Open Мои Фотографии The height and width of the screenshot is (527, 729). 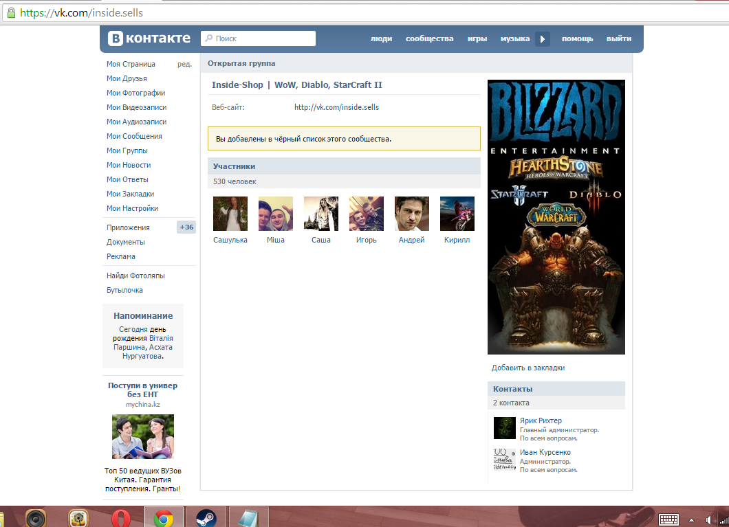coord(135,93)
